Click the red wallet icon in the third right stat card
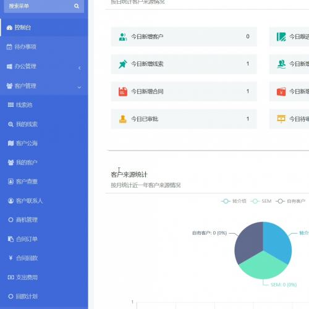309x309 pixels. tap(281, 91)
